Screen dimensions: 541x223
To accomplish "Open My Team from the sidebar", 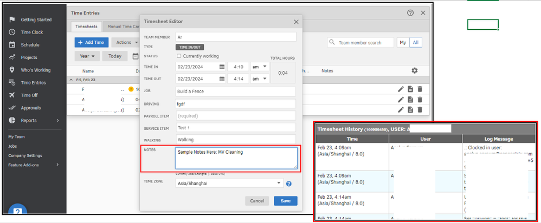I will (x=17, y=137).
